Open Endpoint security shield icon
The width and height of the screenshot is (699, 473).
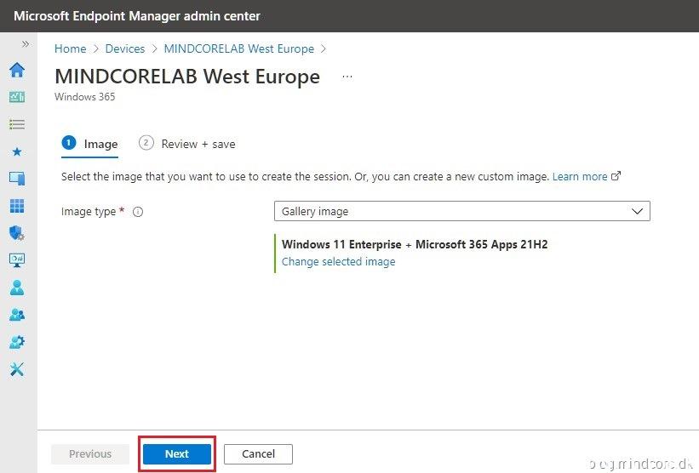(x=17, y=233)
